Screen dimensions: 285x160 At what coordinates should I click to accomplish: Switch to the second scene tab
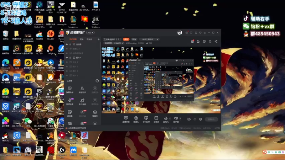(x=82, y=39)
